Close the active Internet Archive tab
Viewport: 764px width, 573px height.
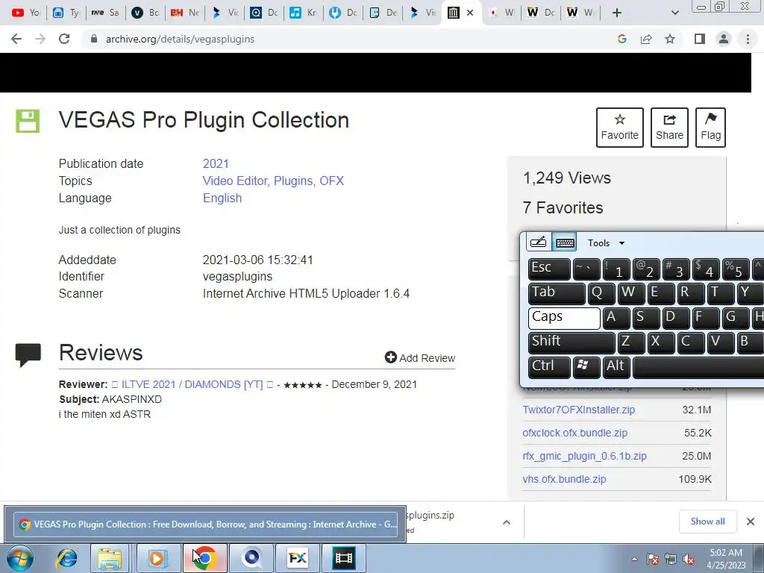coord(470,13)
